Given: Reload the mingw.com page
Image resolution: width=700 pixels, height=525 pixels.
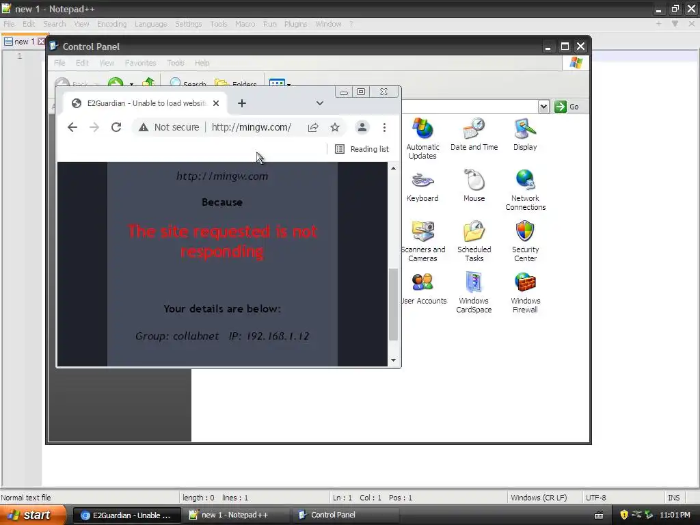Looking at the screenshot, I should (x=116, y=127).
